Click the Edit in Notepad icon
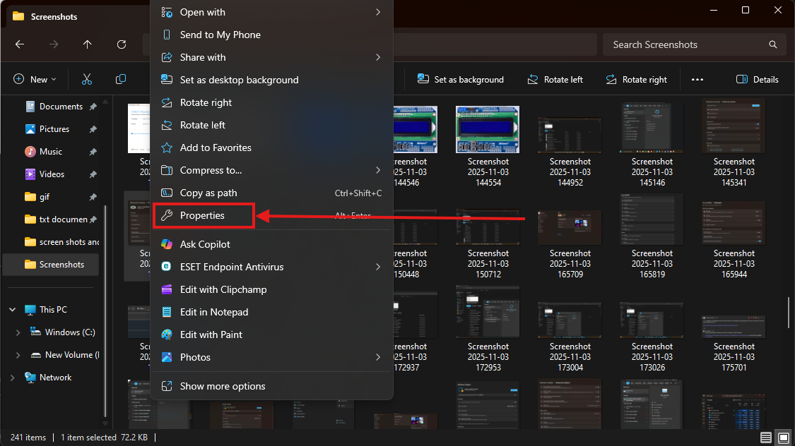 (166, 313)
